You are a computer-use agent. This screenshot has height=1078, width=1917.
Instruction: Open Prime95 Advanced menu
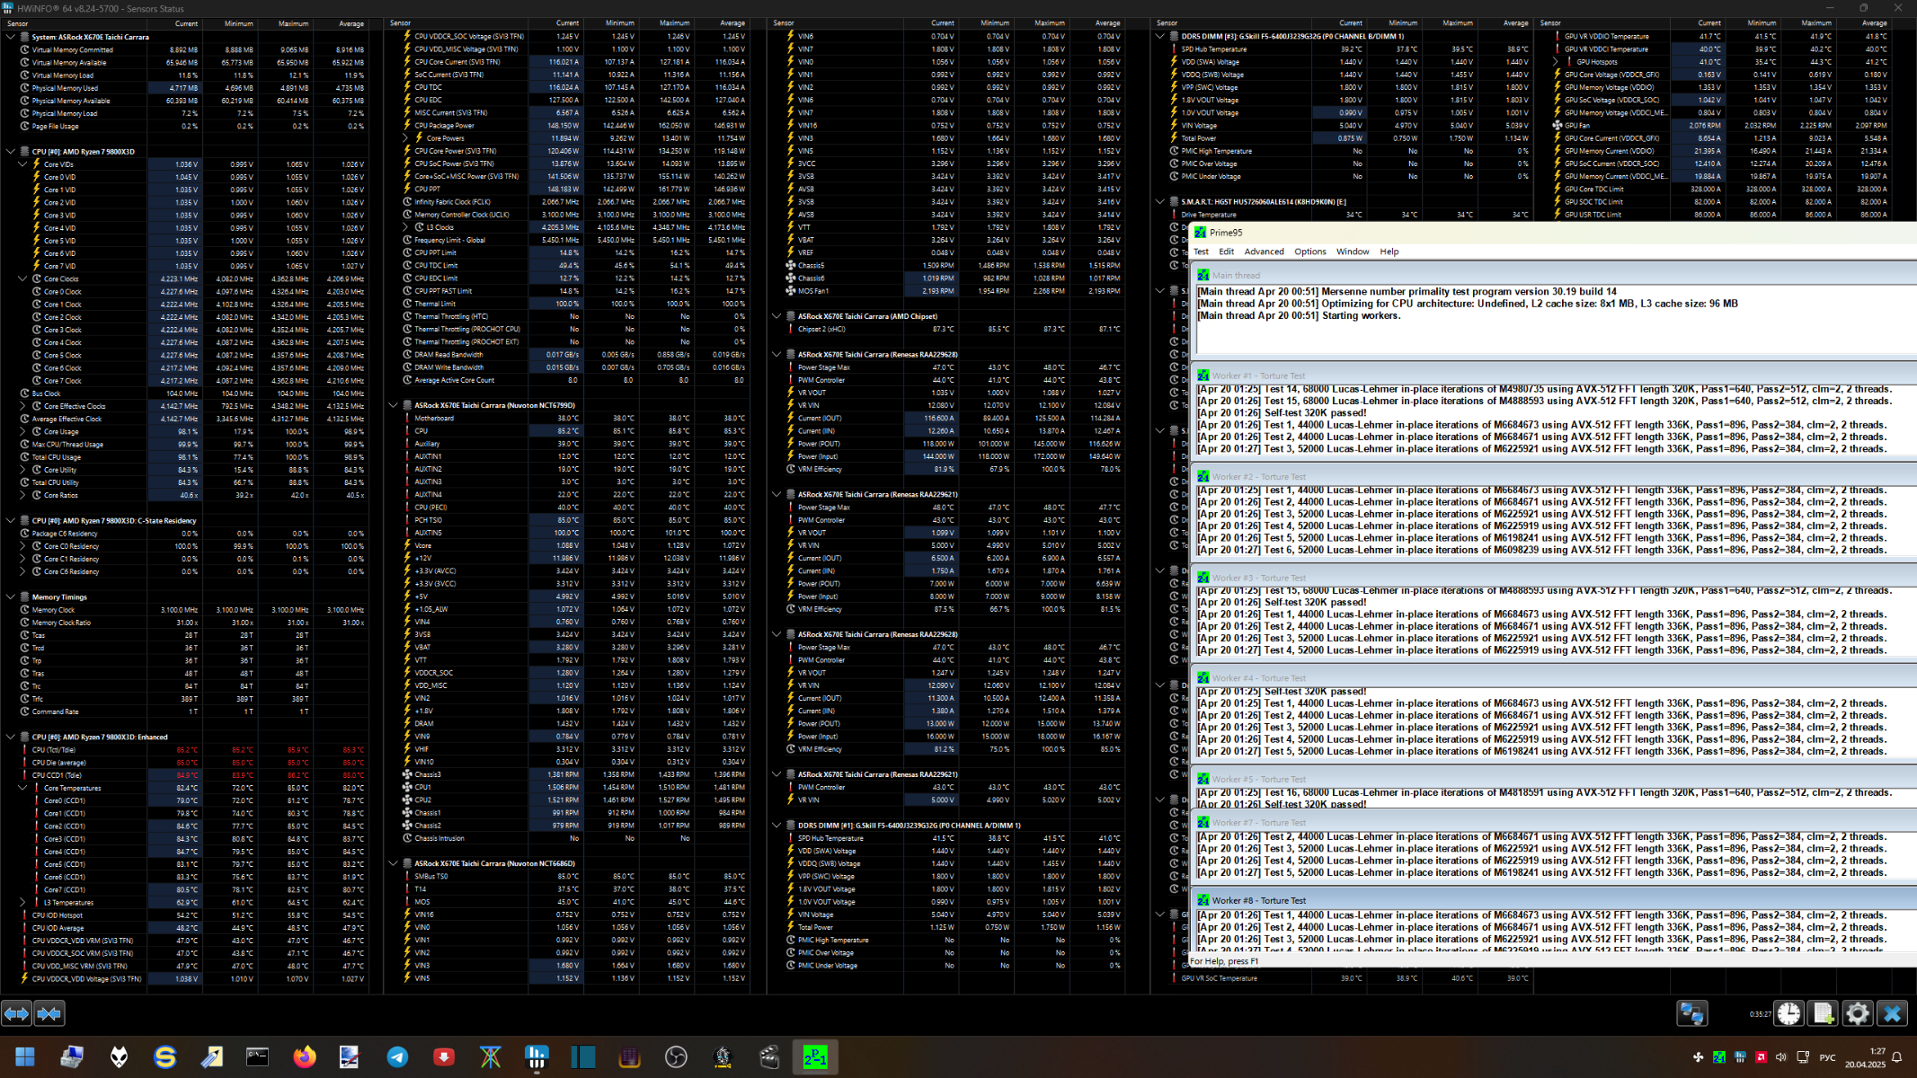tap(1264, 252)
